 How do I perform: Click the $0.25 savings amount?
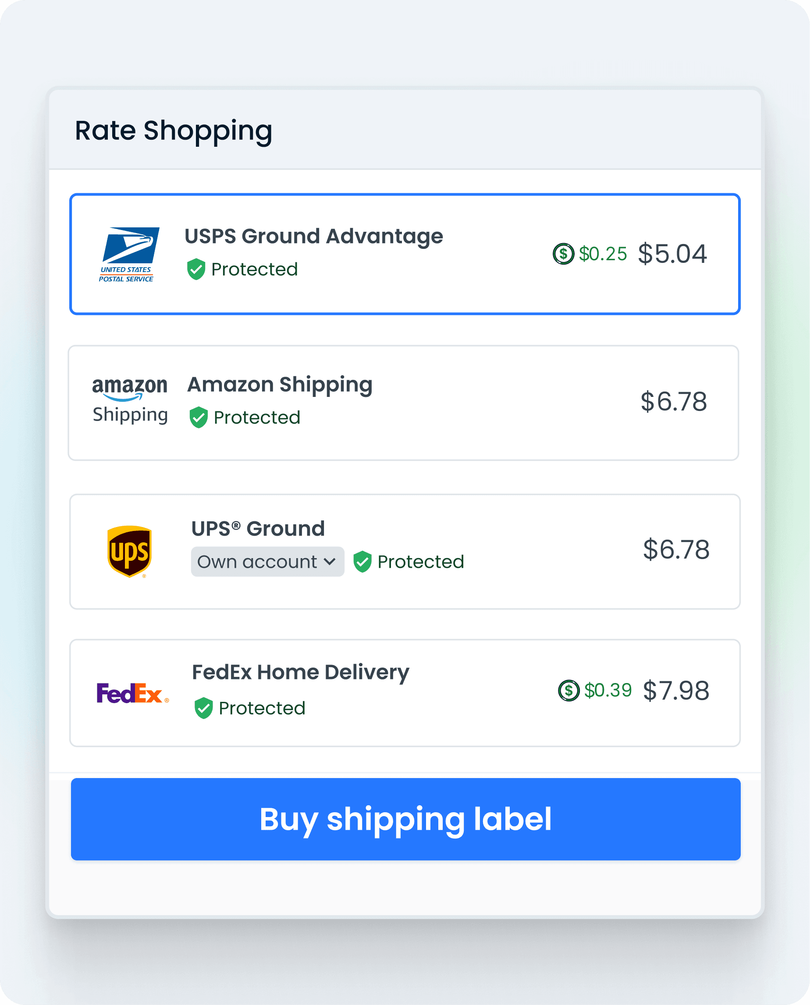602,254
